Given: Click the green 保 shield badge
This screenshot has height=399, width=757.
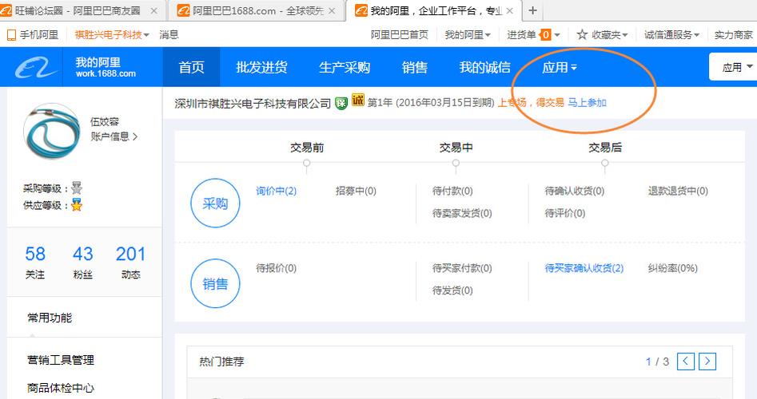Looking at the screenshot, I should 341,103.
